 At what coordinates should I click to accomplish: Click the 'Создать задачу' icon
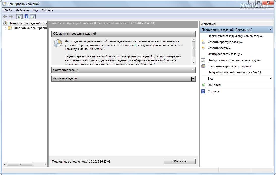click(203, 48)
